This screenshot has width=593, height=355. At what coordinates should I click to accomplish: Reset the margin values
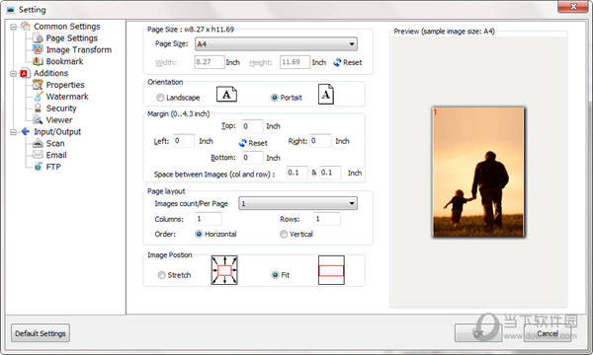tap(253, 143)
